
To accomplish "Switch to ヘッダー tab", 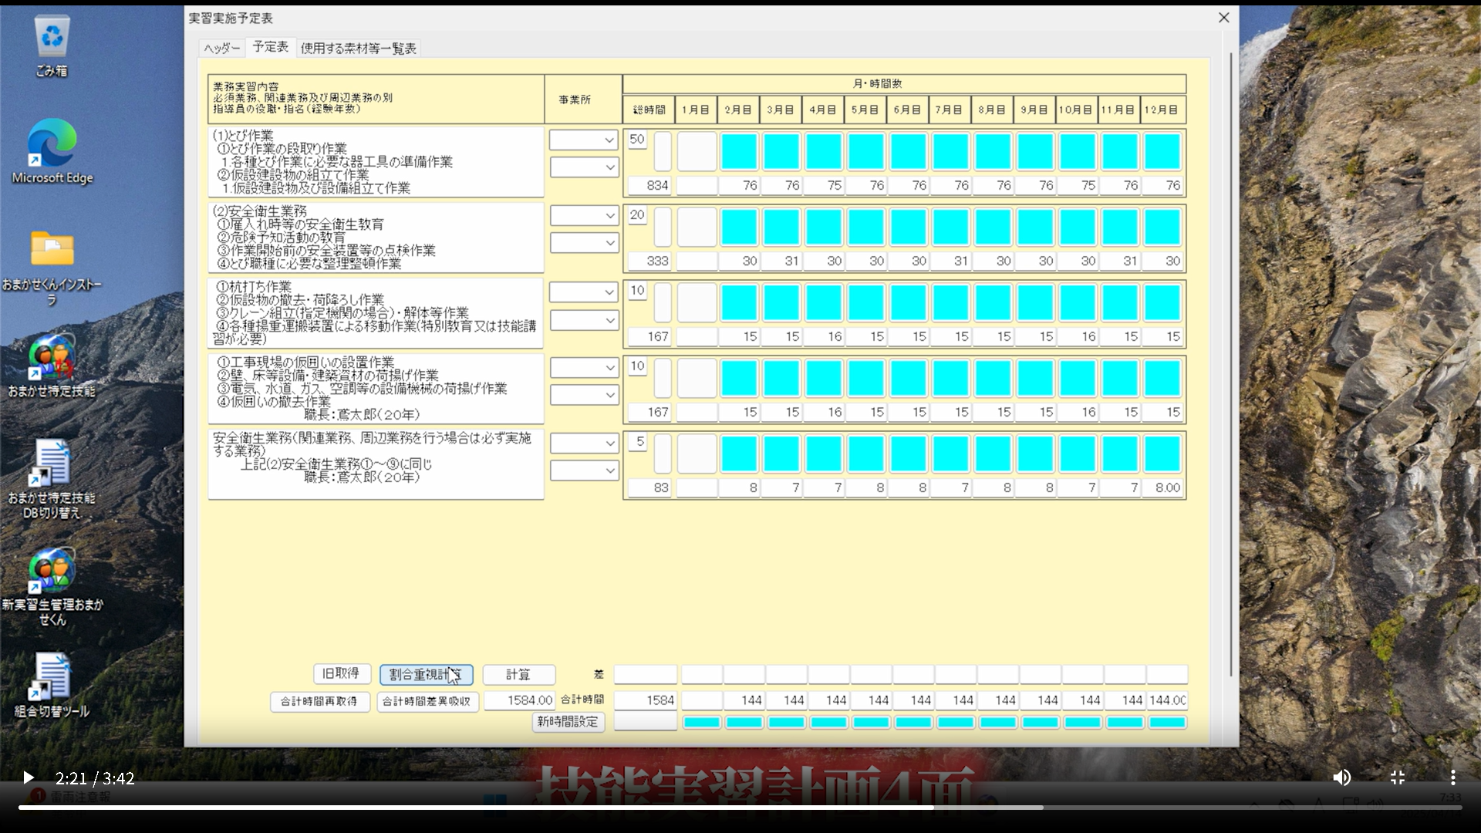I will (x=221, y=48).
